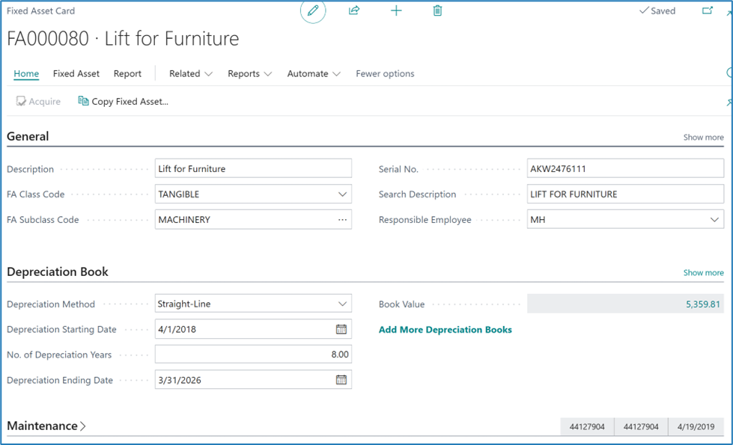Viewport: 733px width, 445px height.
Task: Open the Automate dropdown menu
Action: (314, 74)
